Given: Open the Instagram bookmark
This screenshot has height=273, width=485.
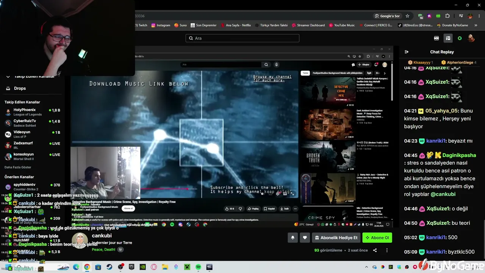Looking at the screenshot, I should tap(161, 25).
